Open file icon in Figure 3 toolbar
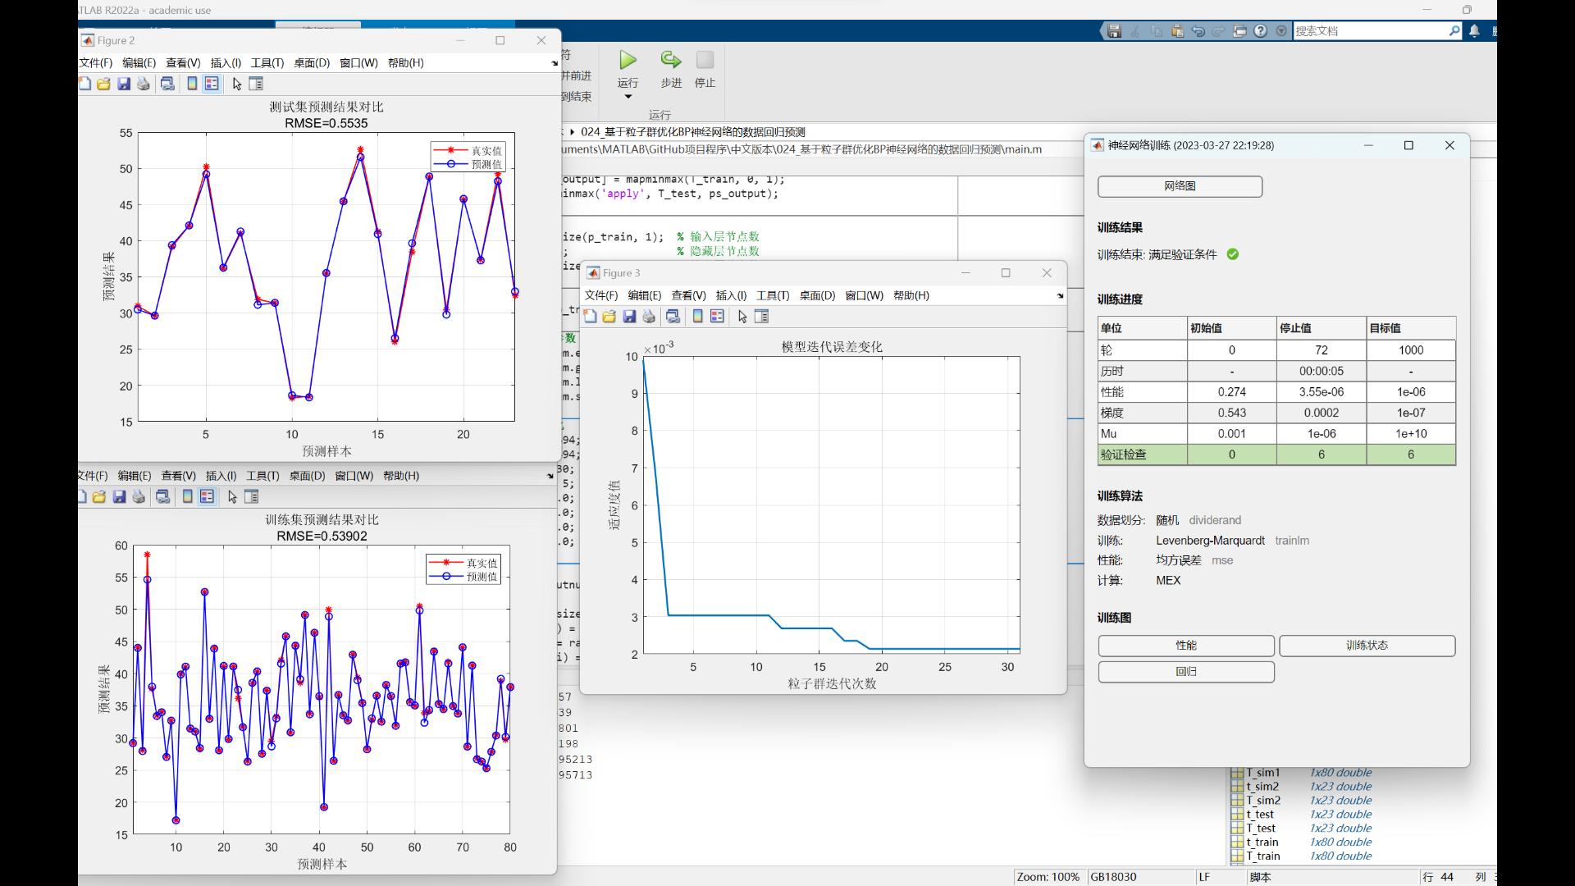This screenshot has height=886, width=1575. click(609, 317)
